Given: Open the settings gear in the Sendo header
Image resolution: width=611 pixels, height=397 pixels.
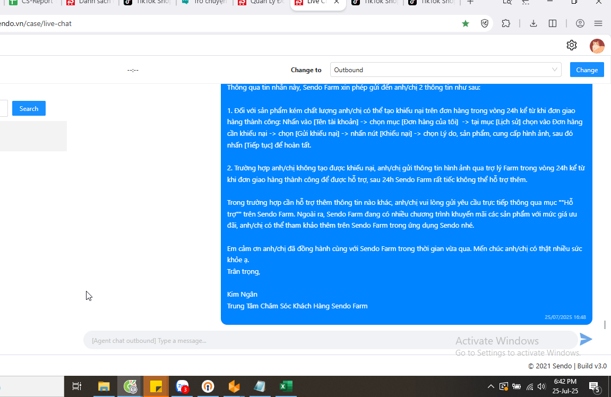Looking at the screenshot, I should 571,45.
